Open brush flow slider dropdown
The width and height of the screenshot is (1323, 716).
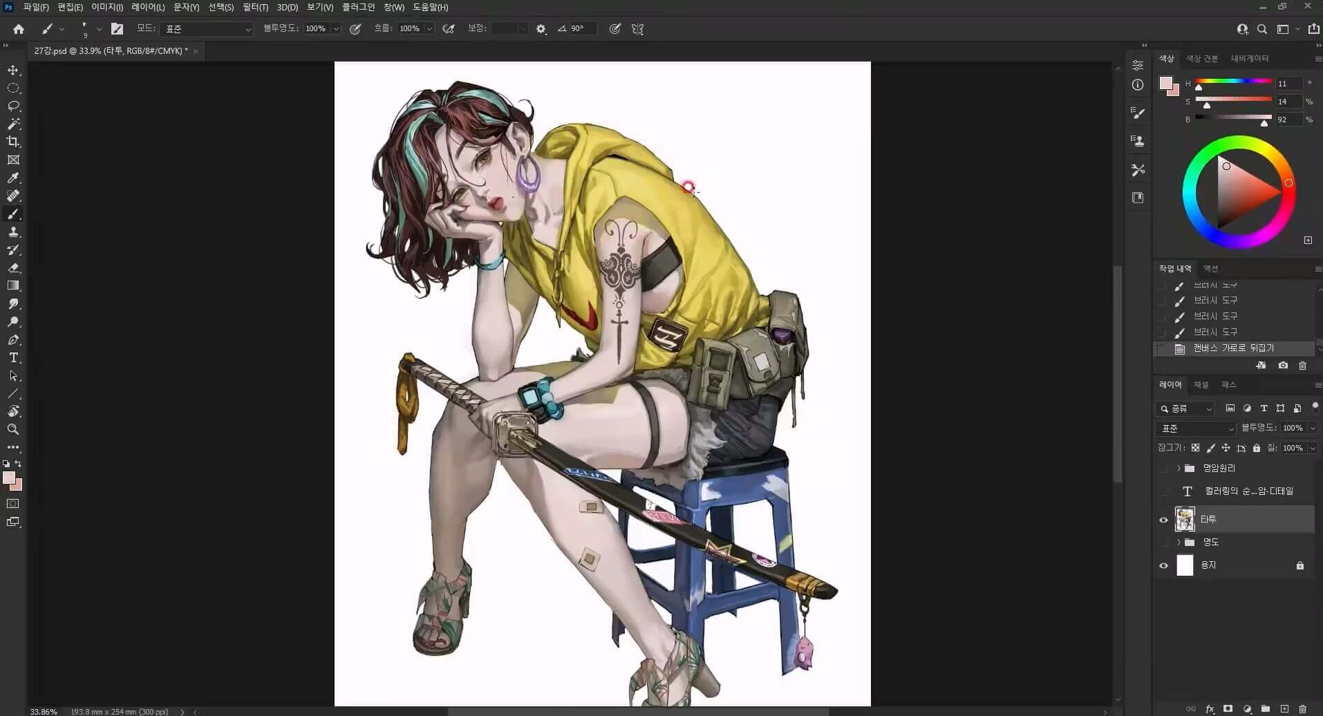click(x=429, y=29)
